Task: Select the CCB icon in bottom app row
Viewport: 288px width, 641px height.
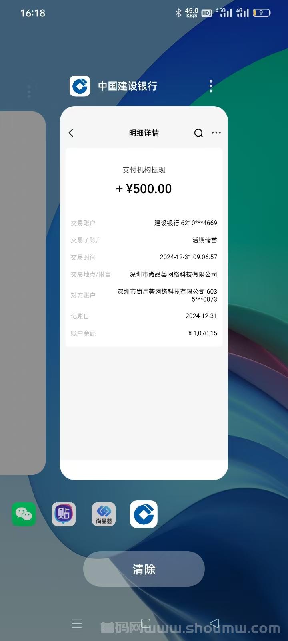Action: pyautogui.click(x=144, y=514)
